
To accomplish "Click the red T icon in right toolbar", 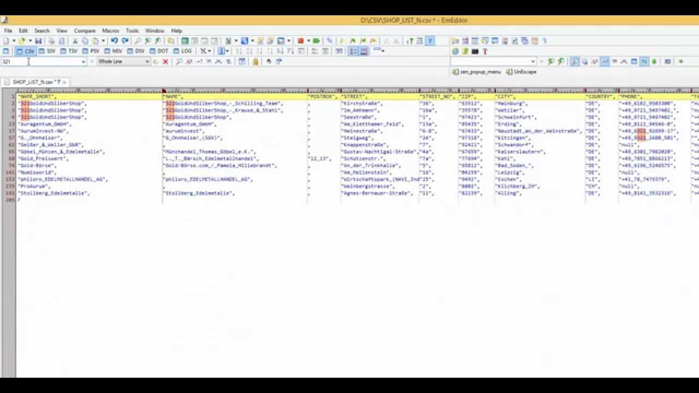I will pyautogui.click(x=484, y=51).
